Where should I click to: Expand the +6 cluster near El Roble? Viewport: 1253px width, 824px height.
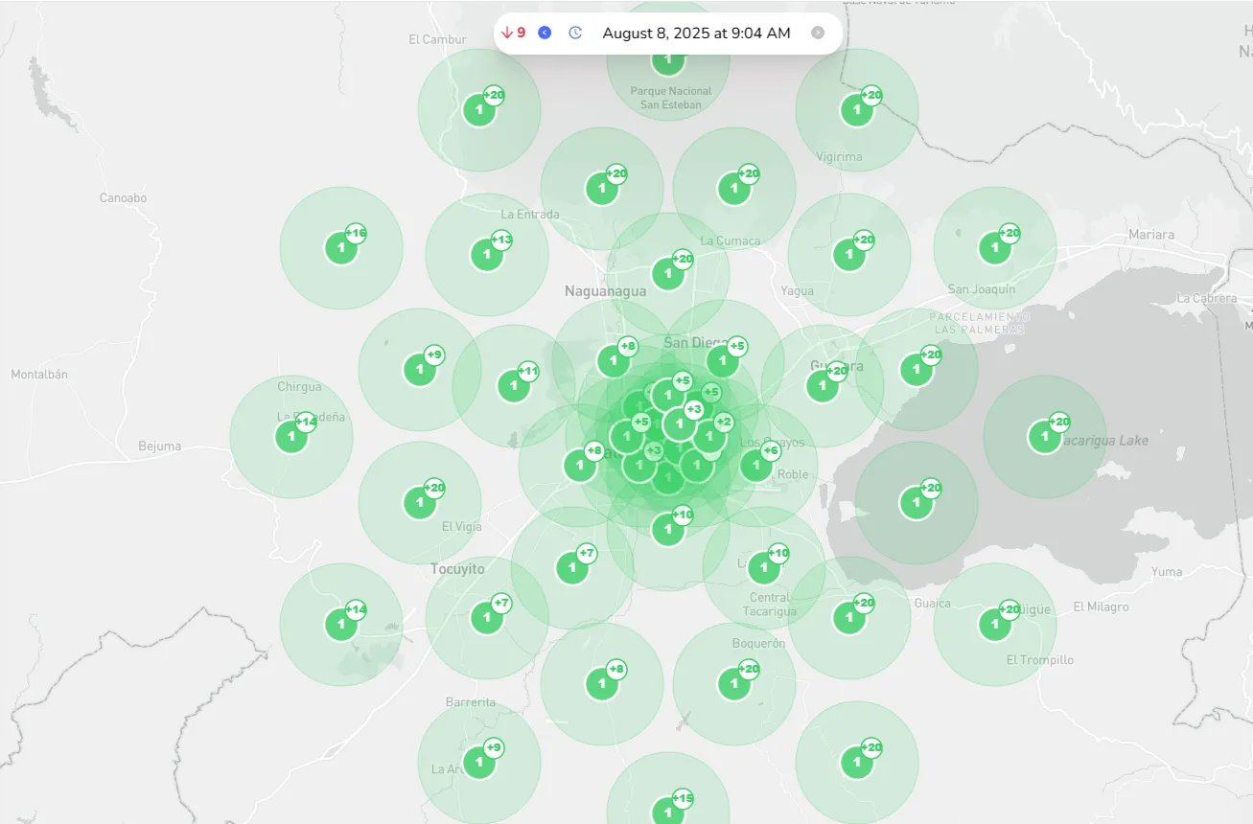point(756,463)
